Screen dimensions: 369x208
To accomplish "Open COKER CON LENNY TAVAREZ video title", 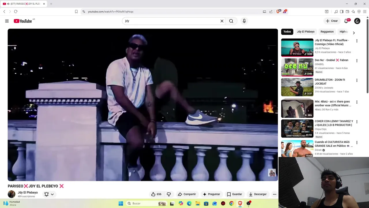I will [334, 123].
